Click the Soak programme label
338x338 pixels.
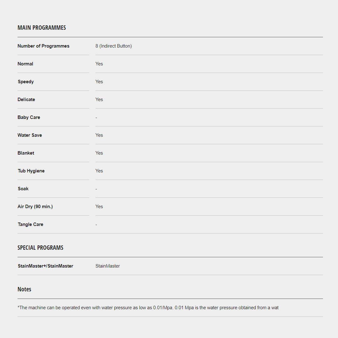[x=23, y=189]
